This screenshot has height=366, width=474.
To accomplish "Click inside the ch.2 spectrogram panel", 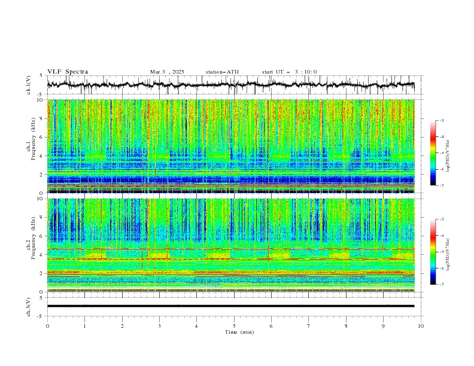I will pyautogui.click(x=230, y=245).
